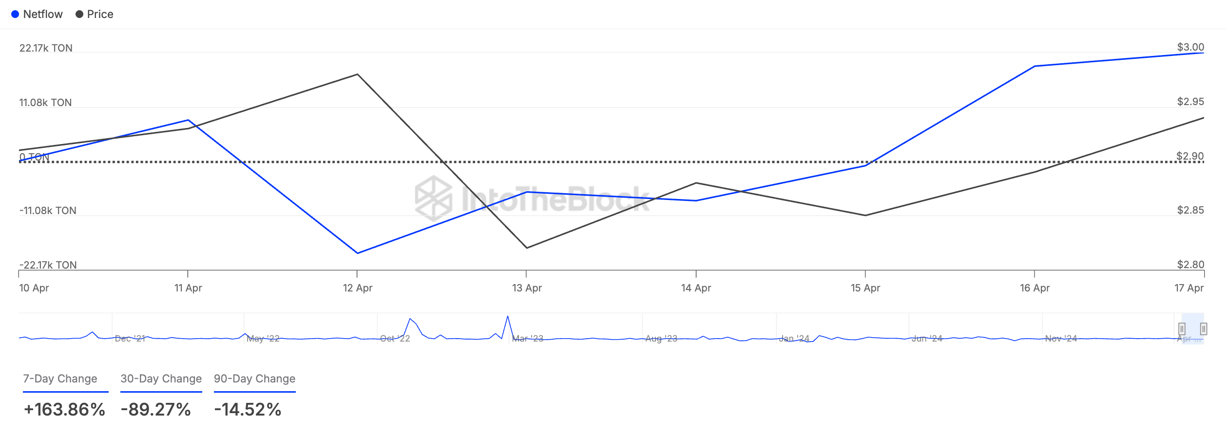Screen dimensions: 1227x435
Task: Select the 90-Day Change tab
Action: click(x=254, y=379)
